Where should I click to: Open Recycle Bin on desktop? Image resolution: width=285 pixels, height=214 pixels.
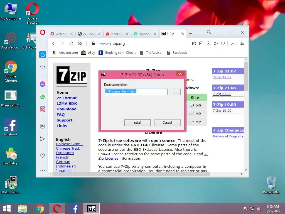pyautogui.click(x=271, y=185)
